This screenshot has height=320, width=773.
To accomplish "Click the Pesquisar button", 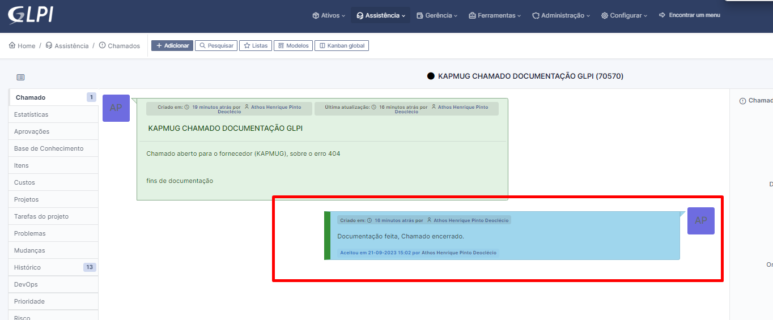I will click(216, 45).
